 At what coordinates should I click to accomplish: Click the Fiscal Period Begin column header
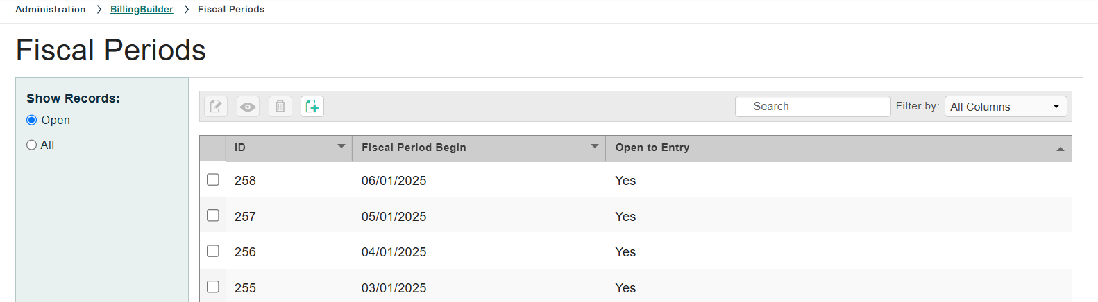414,148
